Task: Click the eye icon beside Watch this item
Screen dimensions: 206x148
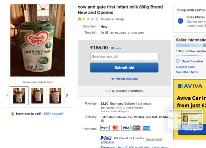Action: pos(113,79)
